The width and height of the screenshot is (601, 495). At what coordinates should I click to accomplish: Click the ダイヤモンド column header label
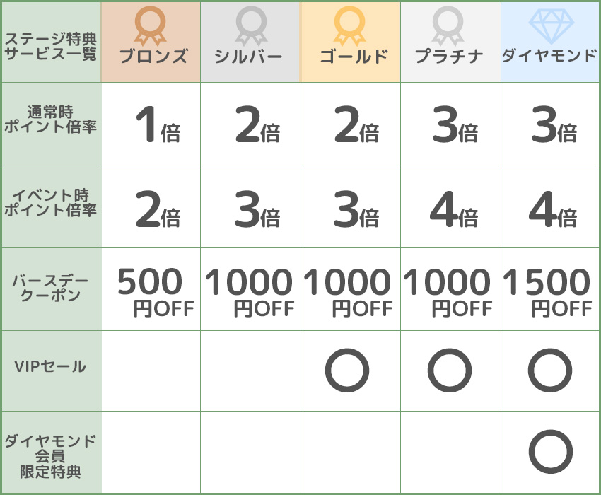tap(549, 56)
